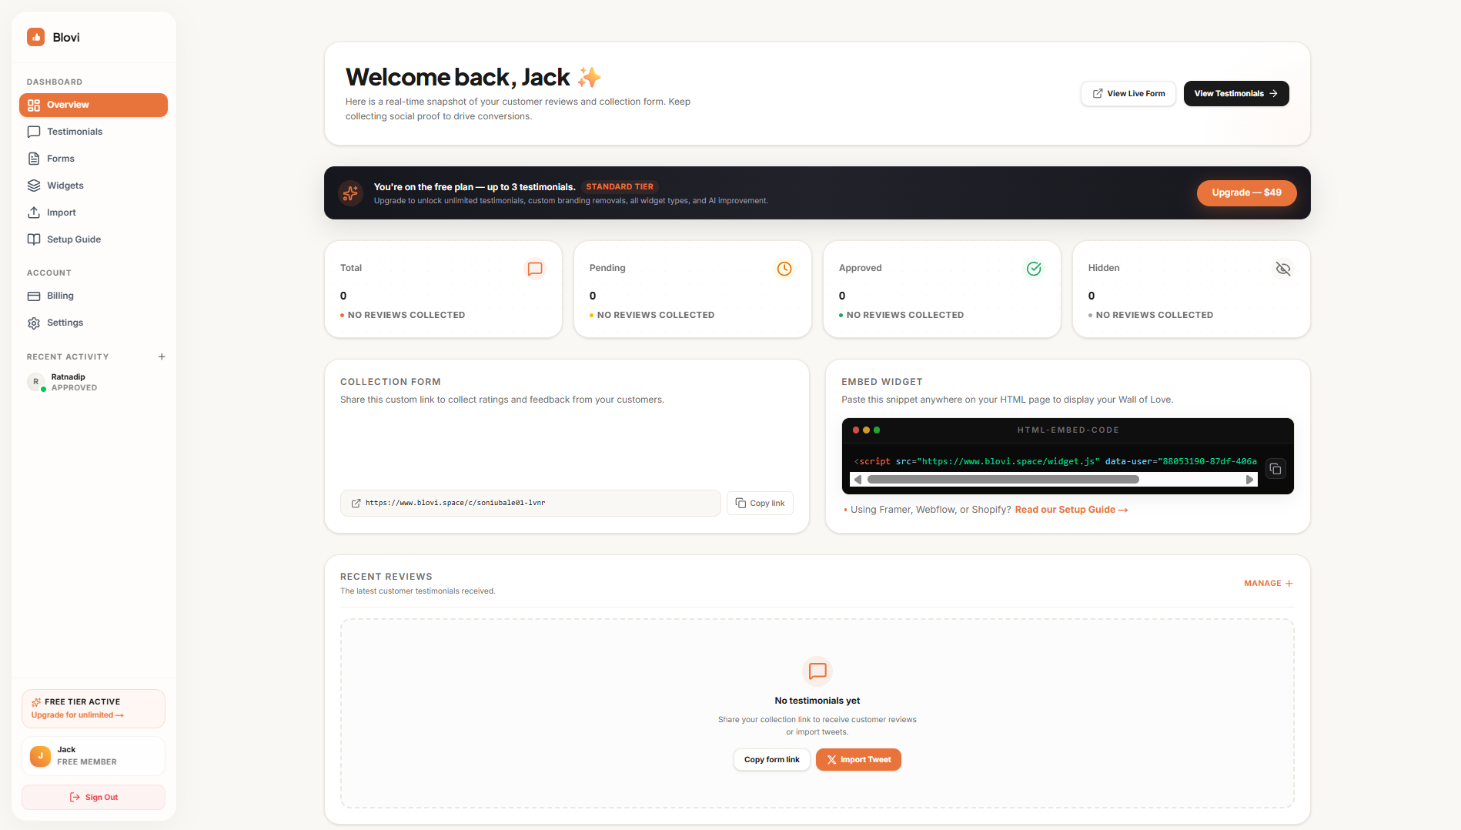
Task: Click Upgrade — $49 button
Action: 1246,192
